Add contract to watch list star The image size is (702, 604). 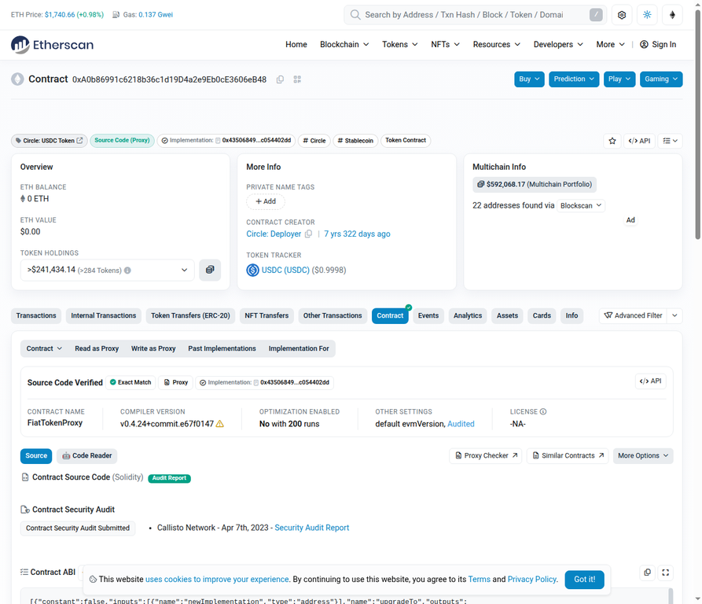pos(612,141)
